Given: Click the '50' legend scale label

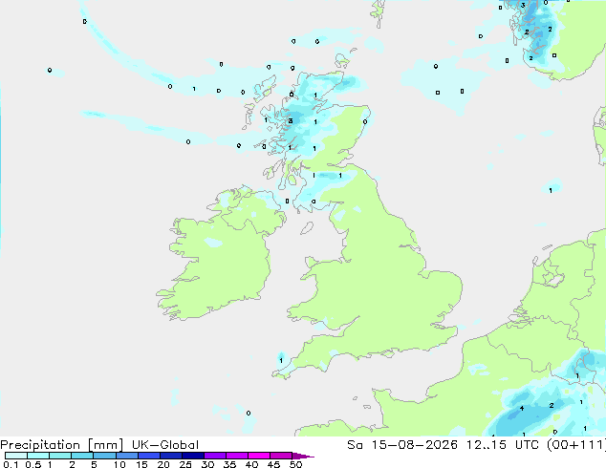Looking at the screenshot, I should click(296, 464).
